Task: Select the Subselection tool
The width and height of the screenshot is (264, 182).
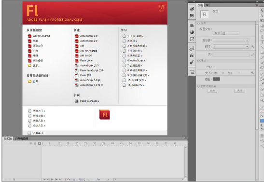Action: pyautogui.click(x=262, y=15)
